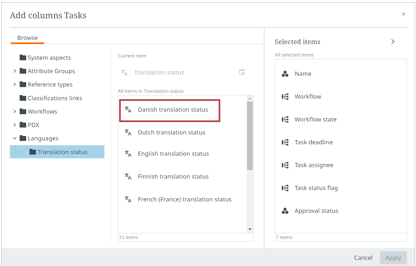Click the icon right of Current item
This screenshot has width=416, height=266.
coord(242,72)
